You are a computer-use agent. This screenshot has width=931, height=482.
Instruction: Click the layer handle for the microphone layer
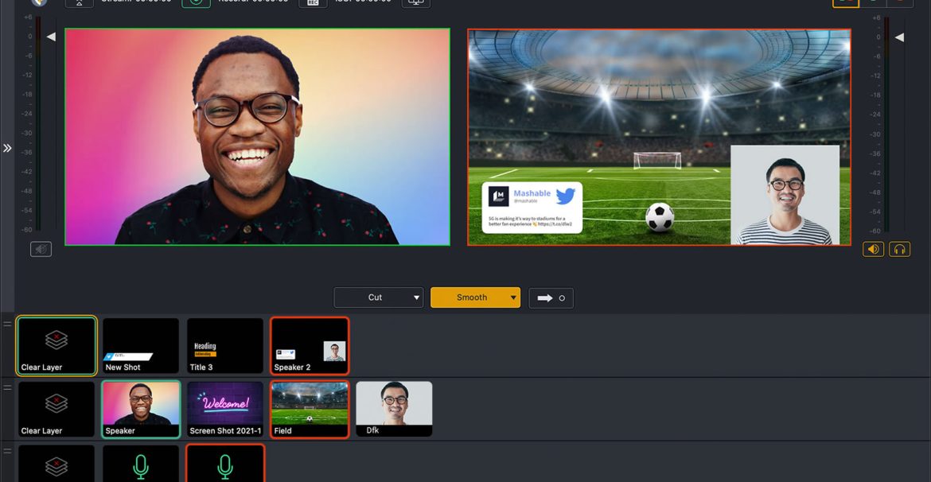point(7,451)
